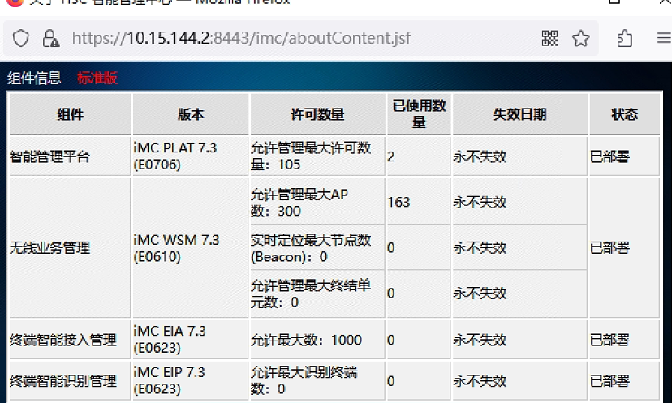This screenshot has width=672, height=403.
Task: Click 已部署 status in 终端智能识别管理 row
Action: click(610, 381)
